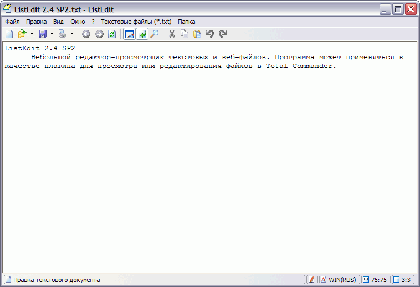Click the pencil edit-mode status bar icon
The width and height of the screenshot is (420, 287).
click(x=311, y=279)
